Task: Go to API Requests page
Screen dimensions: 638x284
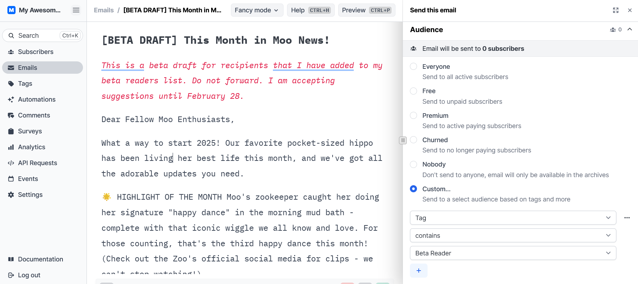Action: point(37,163)
